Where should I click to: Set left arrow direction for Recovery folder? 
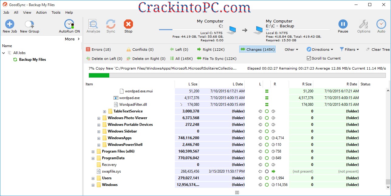260,165
